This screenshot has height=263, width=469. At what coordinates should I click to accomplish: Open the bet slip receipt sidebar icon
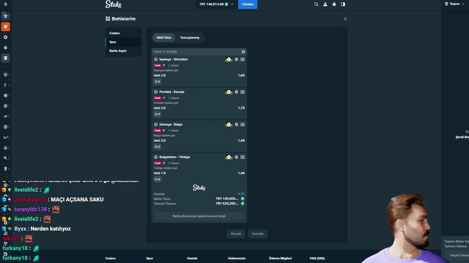click(x=5, y=58)
